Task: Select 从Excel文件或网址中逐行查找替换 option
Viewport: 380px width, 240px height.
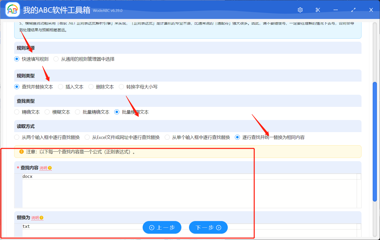Action: (x=87, y=137)
